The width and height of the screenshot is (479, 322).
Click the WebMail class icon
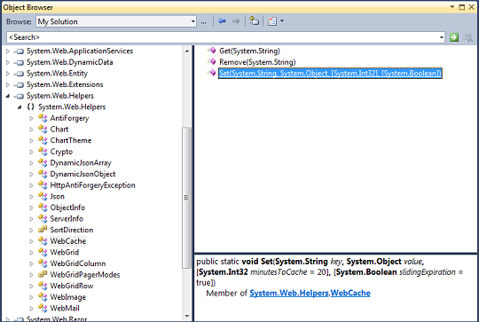pyautogui.click(x=43, y=308)
